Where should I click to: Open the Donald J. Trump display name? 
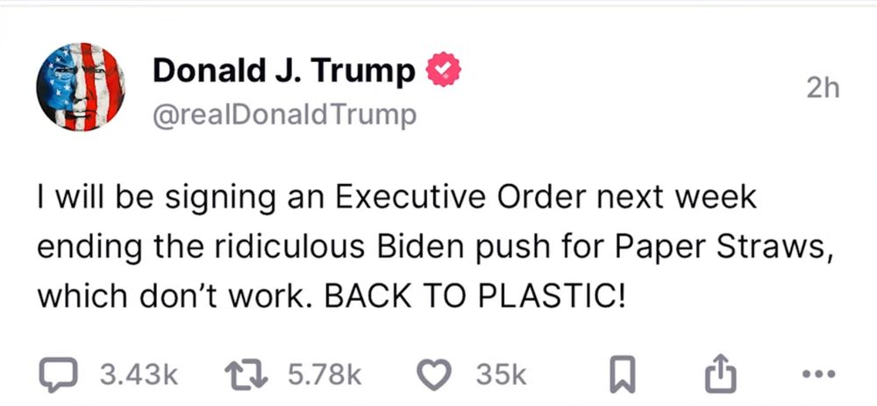[x=284, y=73]
